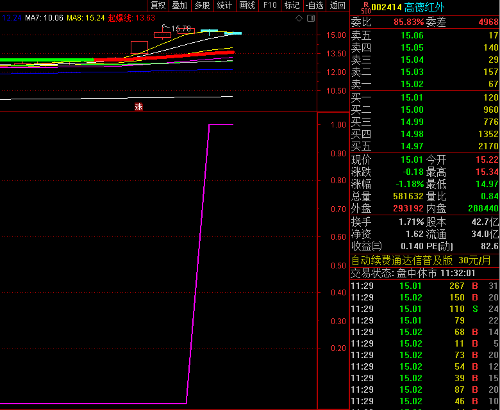The height and width of the screenshot is (410, 500).
Task: Open the 画线 drawing tools
Action: point(247,5)
